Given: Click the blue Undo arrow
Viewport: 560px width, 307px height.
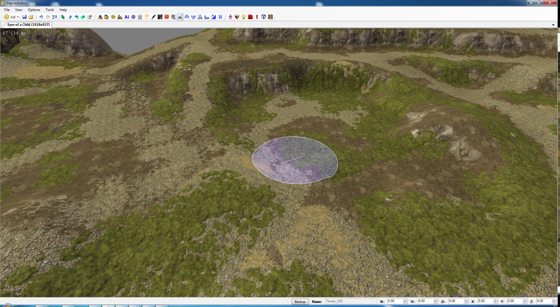Looking at the screenshot, I should point(41,17).
